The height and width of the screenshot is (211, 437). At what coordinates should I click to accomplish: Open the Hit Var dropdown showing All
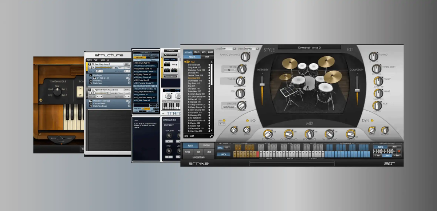tap(230, 70)
